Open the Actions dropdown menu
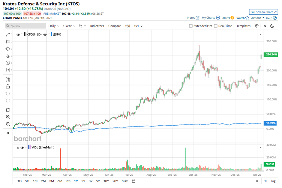This screenshot has width=282, height=188. [258, 18]
